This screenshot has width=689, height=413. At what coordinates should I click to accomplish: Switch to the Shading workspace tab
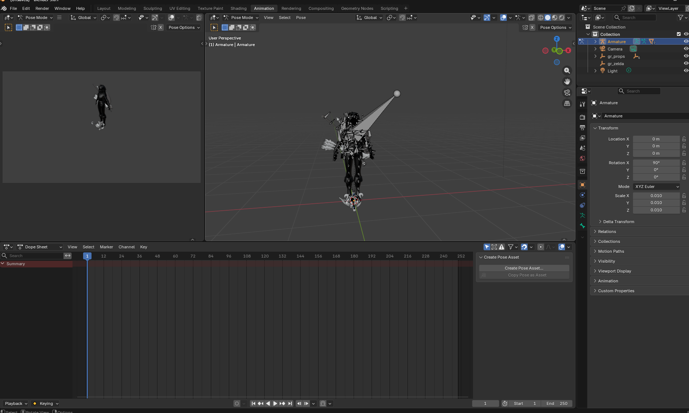point(238,8)
